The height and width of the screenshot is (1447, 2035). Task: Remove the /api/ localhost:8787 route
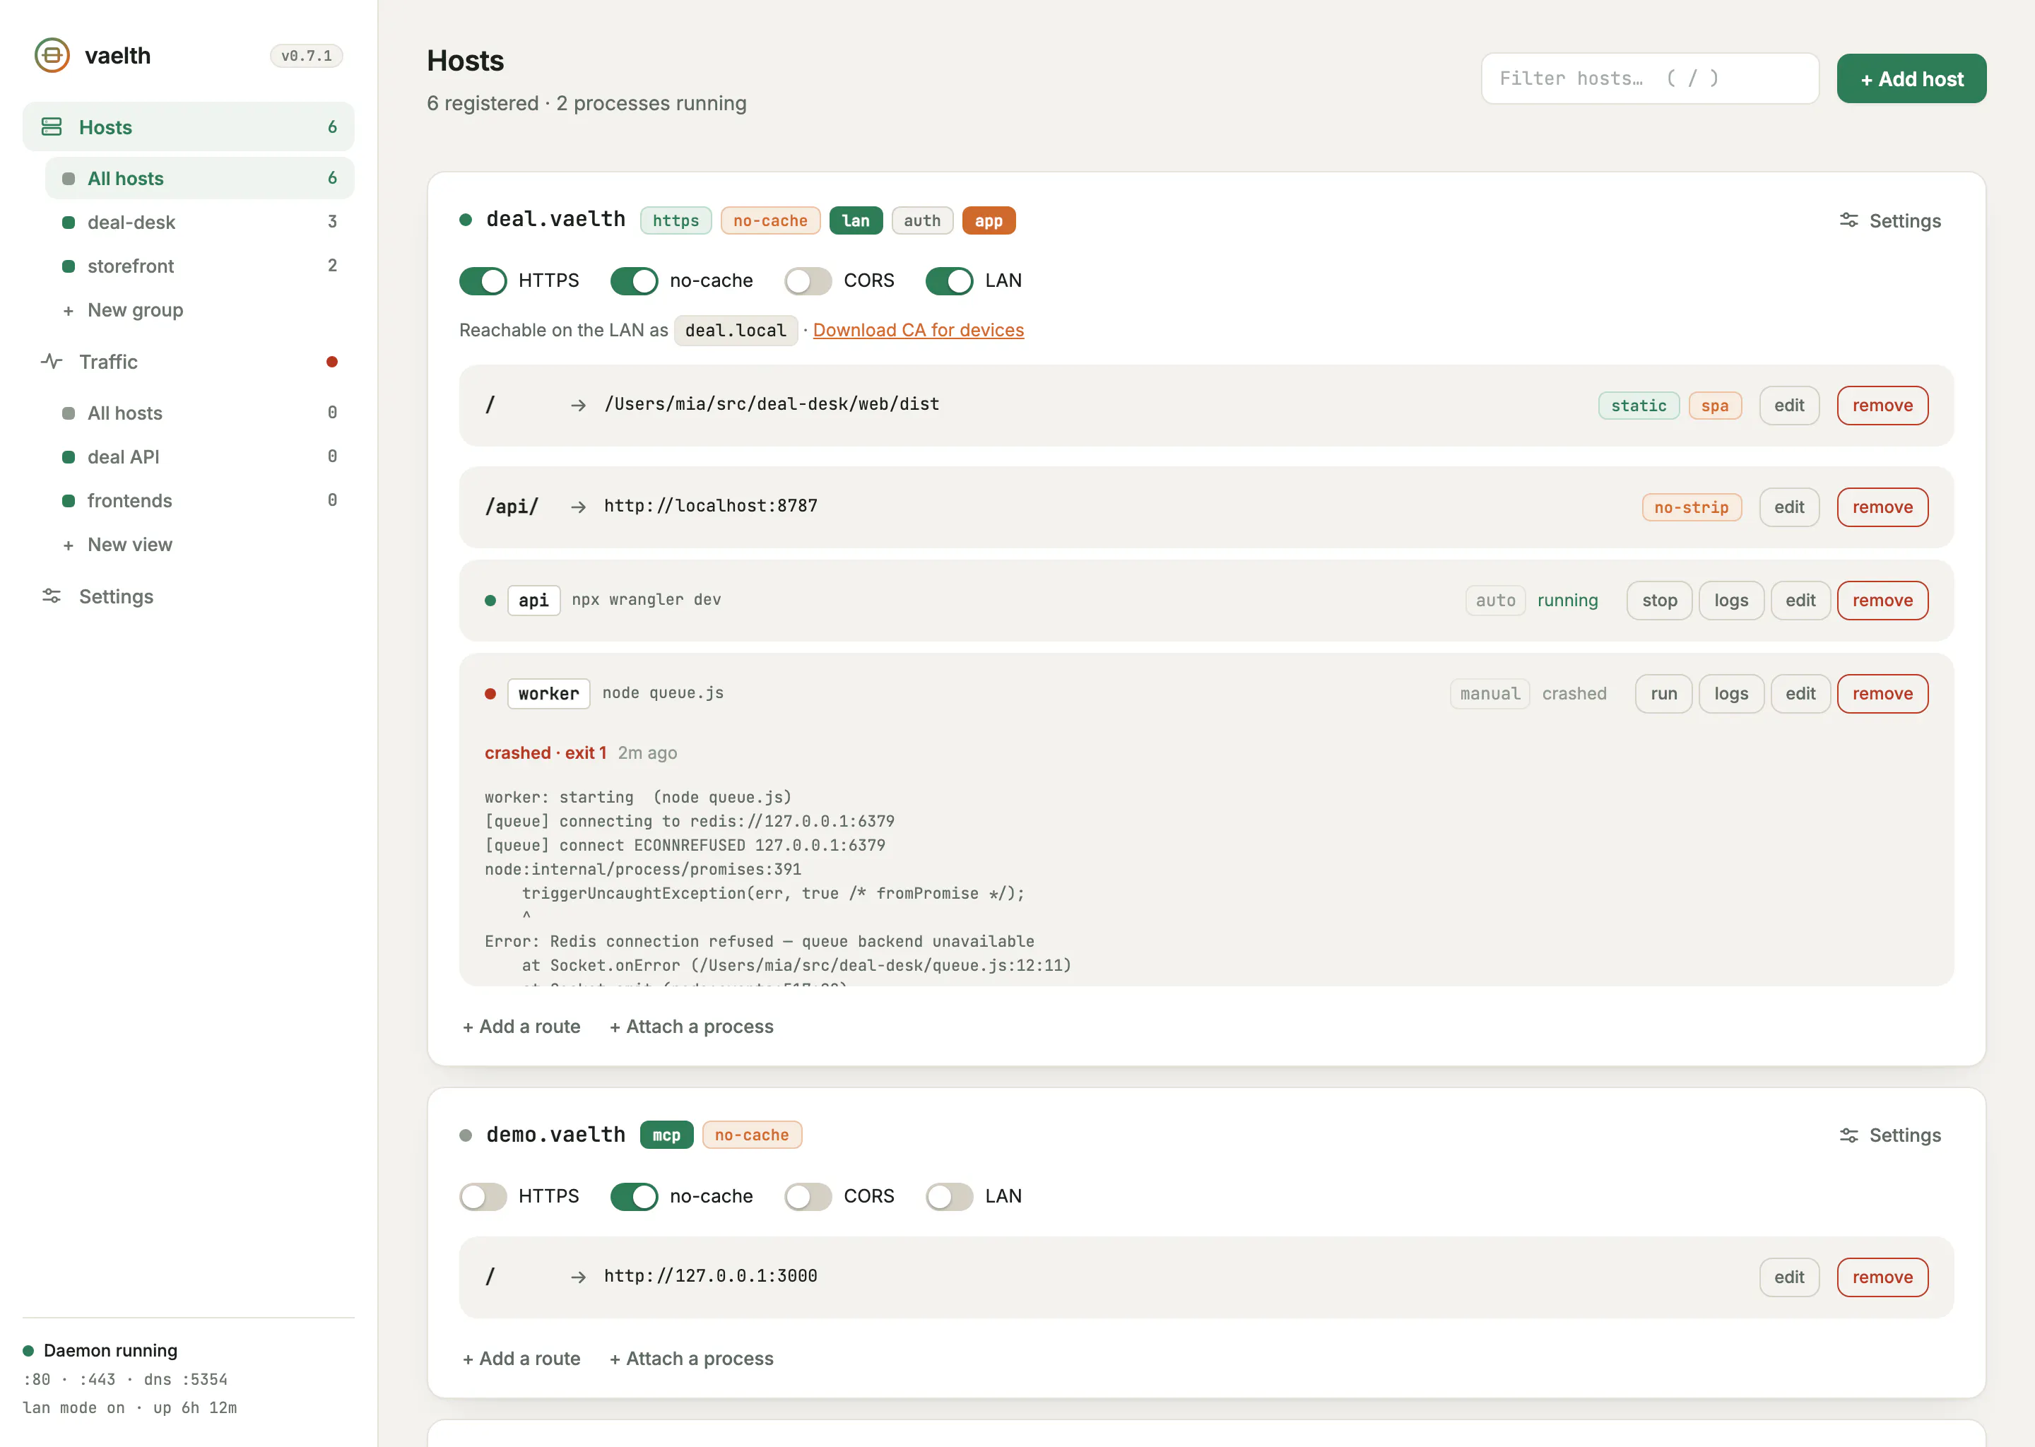click(x=1882, y=507)
